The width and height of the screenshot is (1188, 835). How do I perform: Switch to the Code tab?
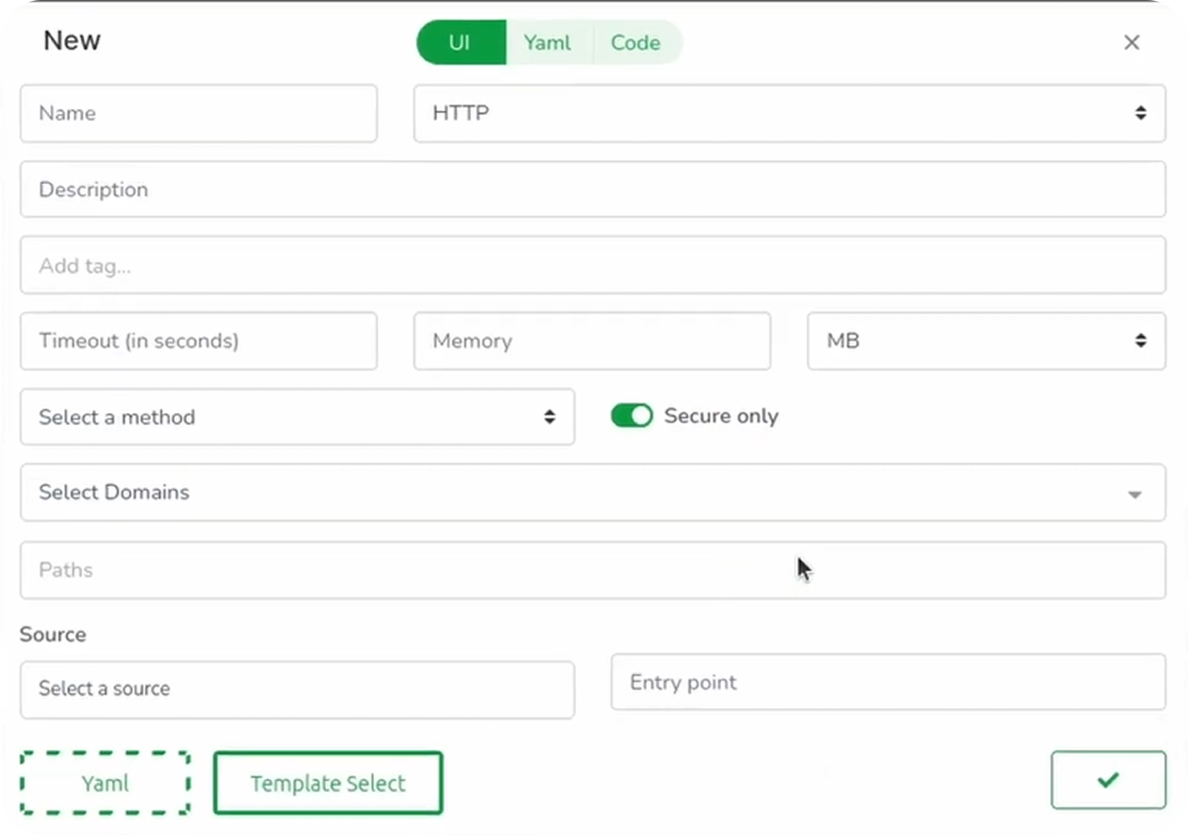click(636, 42)
